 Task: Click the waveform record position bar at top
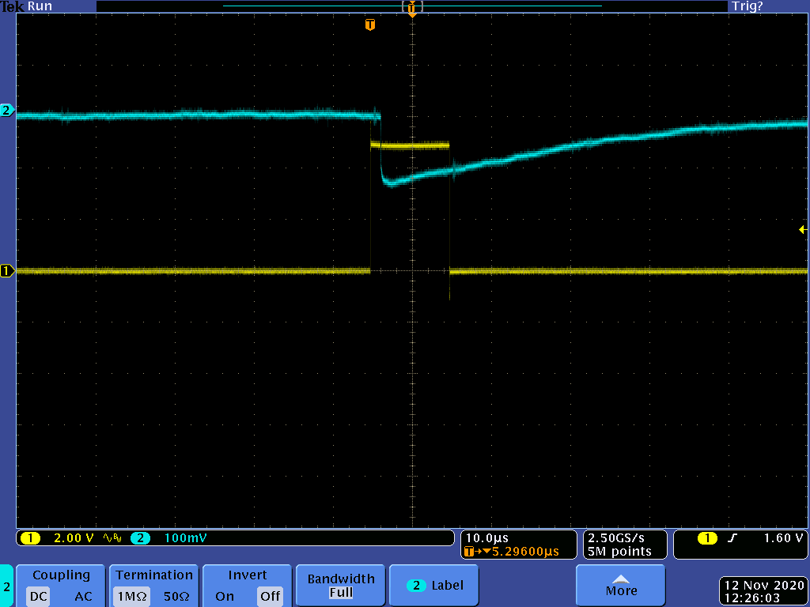point(411,6)
